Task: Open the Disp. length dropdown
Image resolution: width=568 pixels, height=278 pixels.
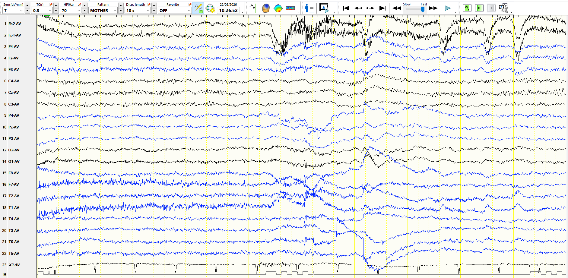Action: pyautogui.click(x=138, y=11)
